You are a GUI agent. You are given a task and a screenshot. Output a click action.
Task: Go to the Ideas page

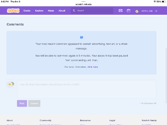click(51, 11)
